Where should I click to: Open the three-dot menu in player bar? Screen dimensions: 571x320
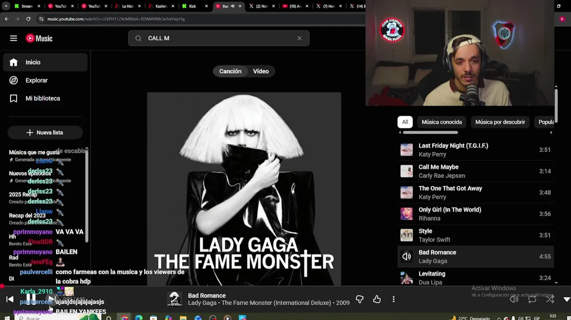[x=393, y=299]
